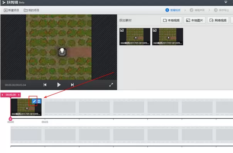Click the 00:03 timeline ruler mark
The width and height of the screenshot is (233, 153).
(45, 122)
